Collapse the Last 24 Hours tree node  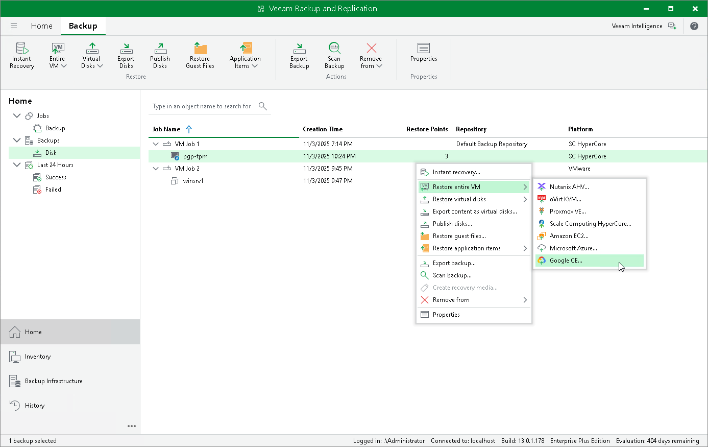point(17,165)
